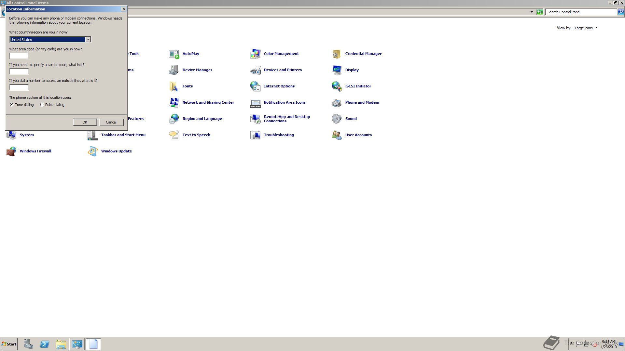Open the Start menu
Viewport: 625px width, 351px height.
[x=9, y=344]
